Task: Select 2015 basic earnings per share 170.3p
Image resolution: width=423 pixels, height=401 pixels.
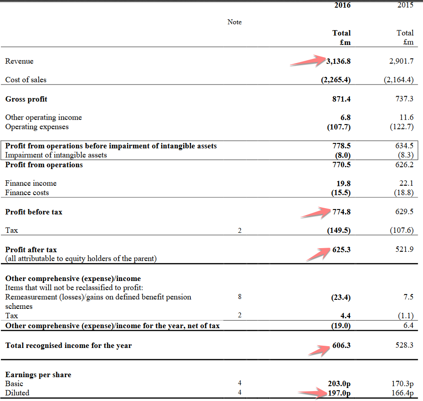Action: 402,384
